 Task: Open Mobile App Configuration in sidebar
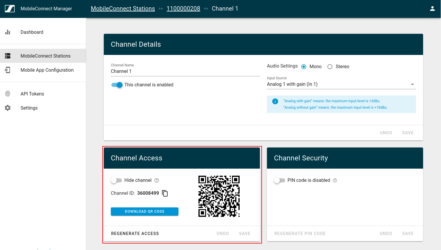pyautogui.click(x=43, y=70)
